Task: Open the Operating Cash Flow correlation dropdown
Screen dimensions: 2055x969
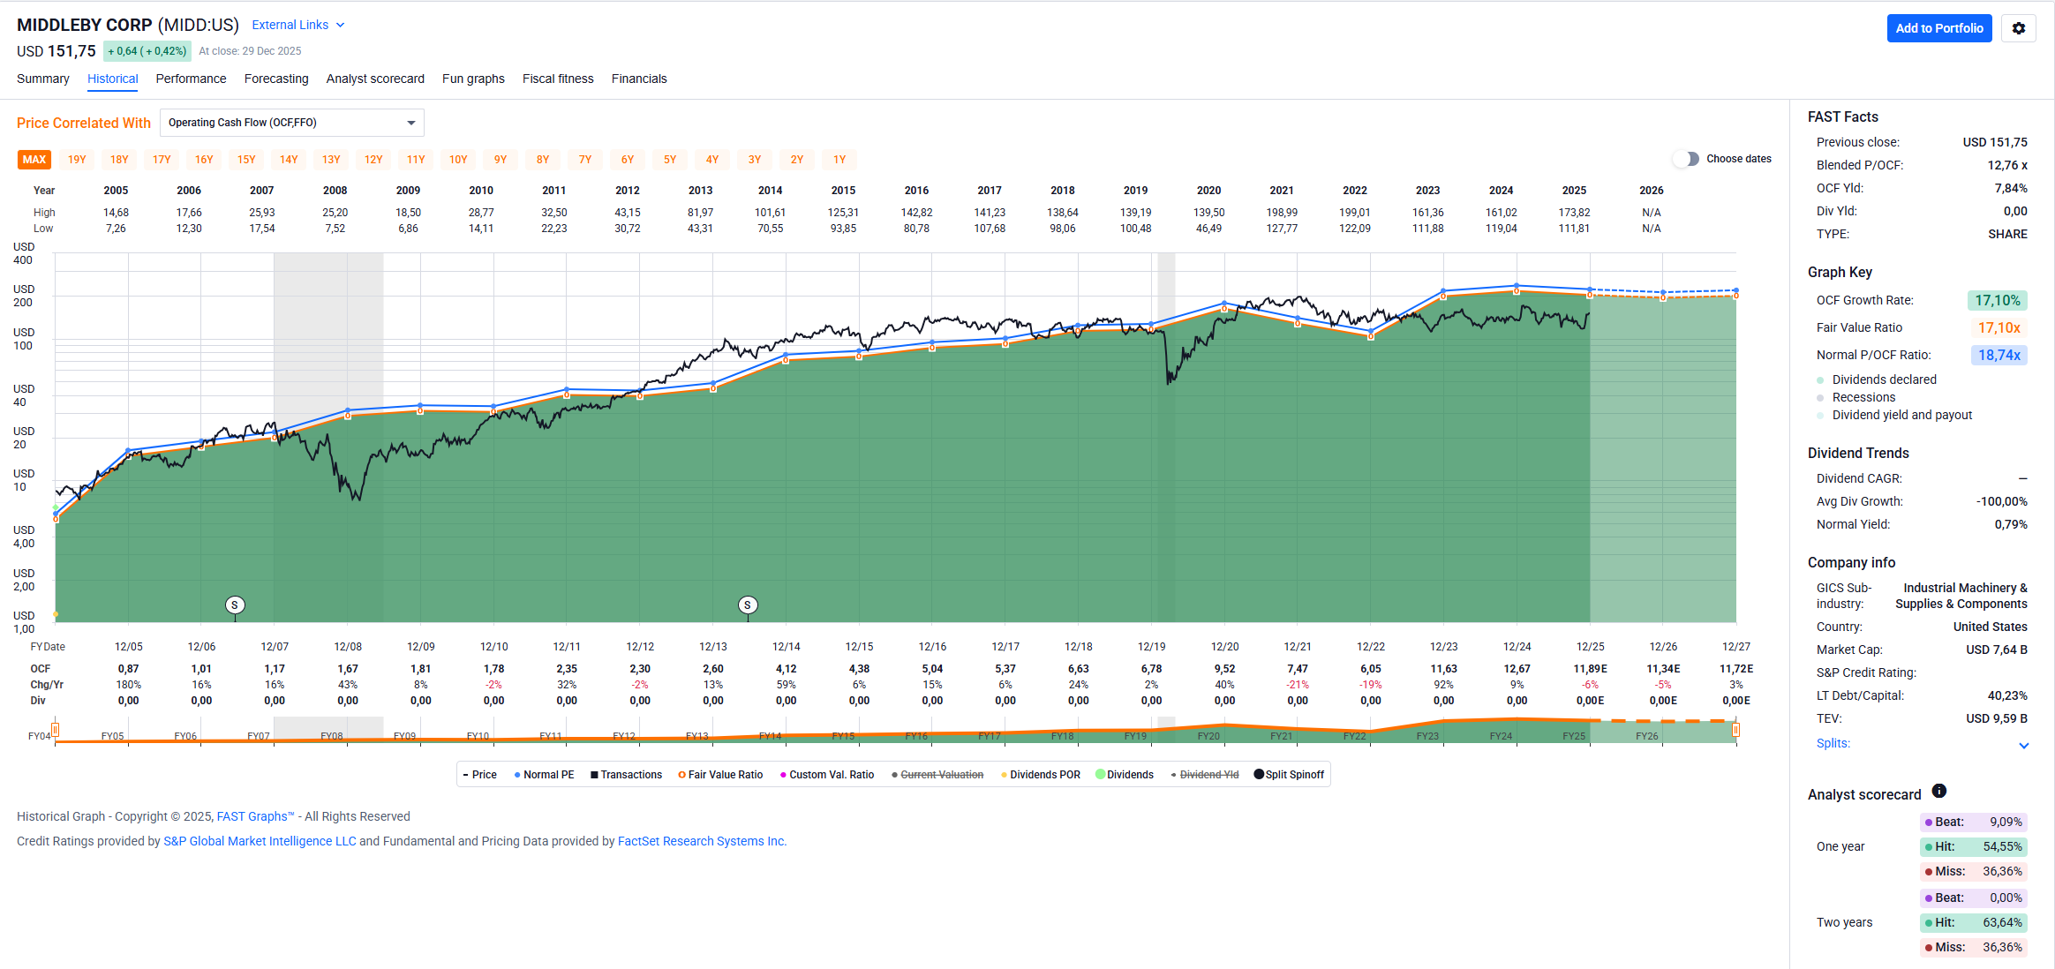Action: 291,123
